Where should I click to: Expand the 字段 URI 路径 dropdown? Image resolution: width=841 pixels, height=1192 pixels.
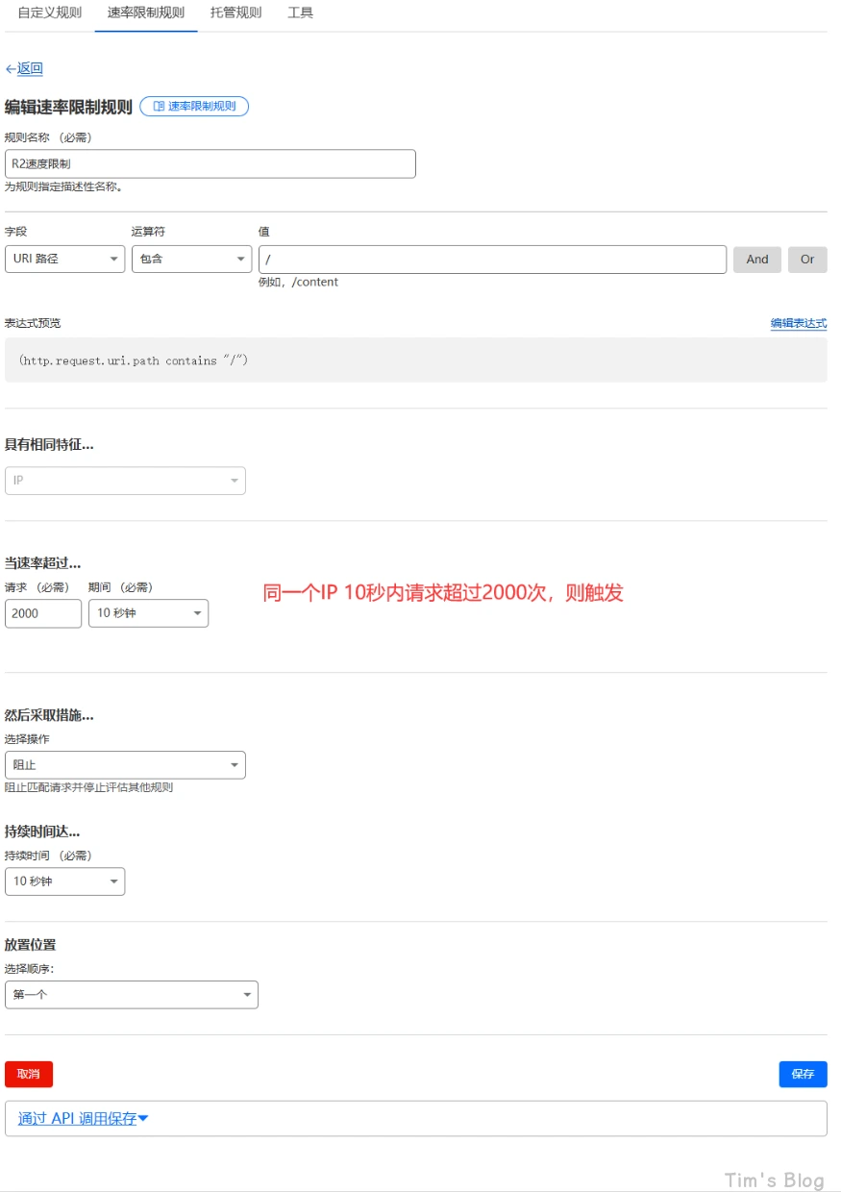click(x=64, y=260)
